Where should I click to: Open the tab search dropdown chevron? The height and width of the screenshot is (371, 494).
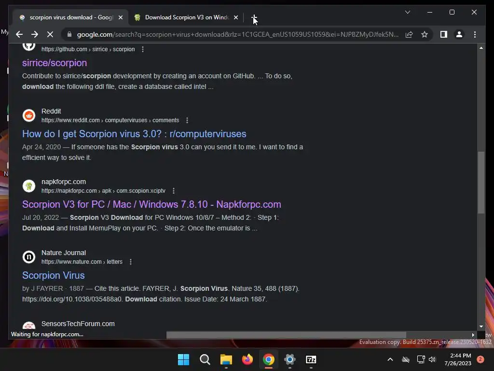pos(407,12)
